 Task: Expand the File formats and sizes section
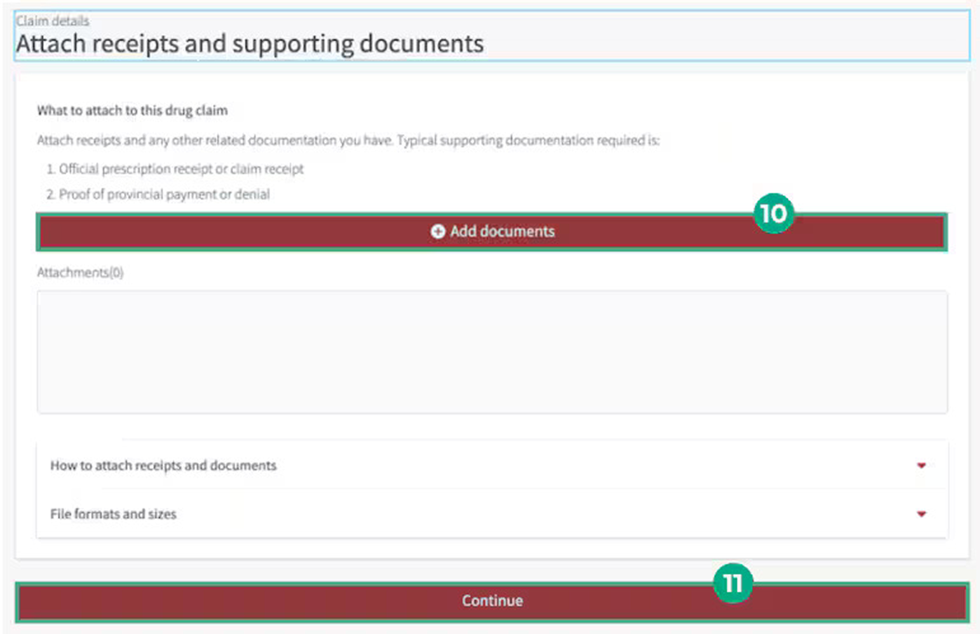tap(492, 514)
